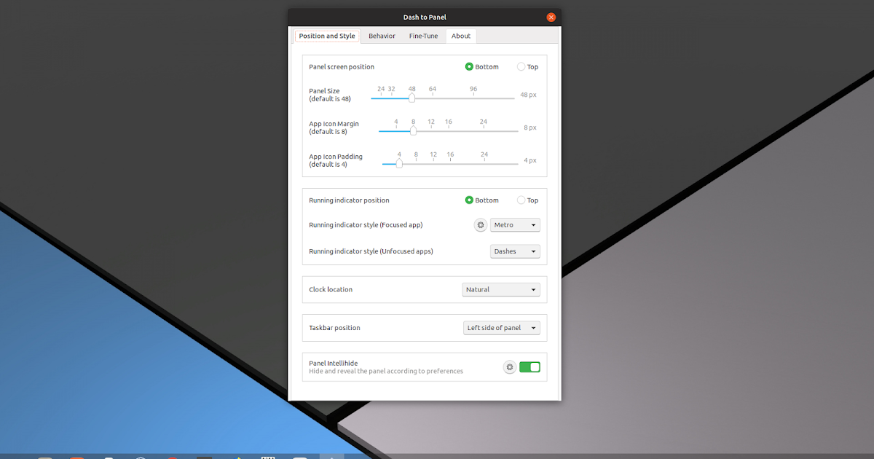Go to the About tab

pyautogui.click(x=460, y=36)
